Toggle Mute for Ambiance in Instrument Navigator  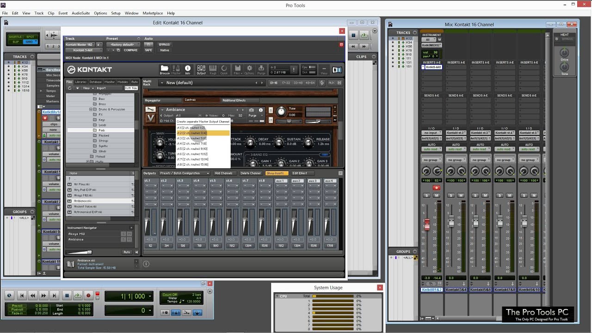[x=129, y=239]
